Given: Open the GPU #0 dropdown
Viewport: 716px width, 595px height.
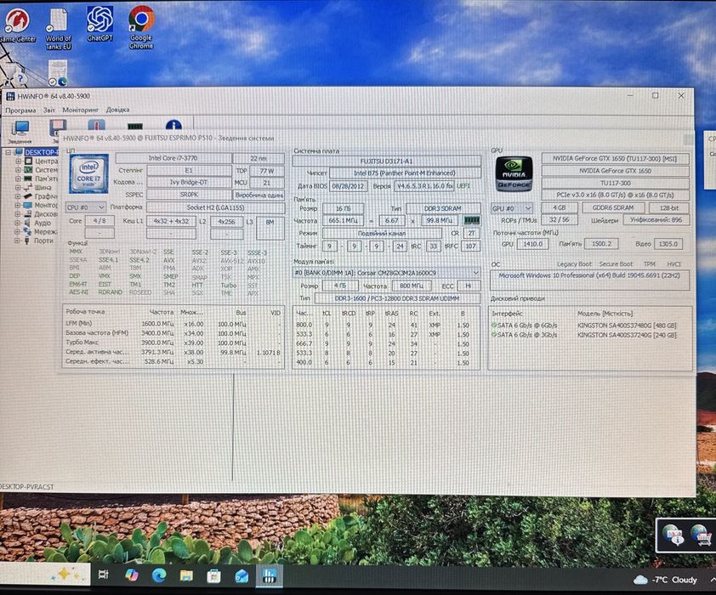Looking at the screenshot, I should 512,208.
